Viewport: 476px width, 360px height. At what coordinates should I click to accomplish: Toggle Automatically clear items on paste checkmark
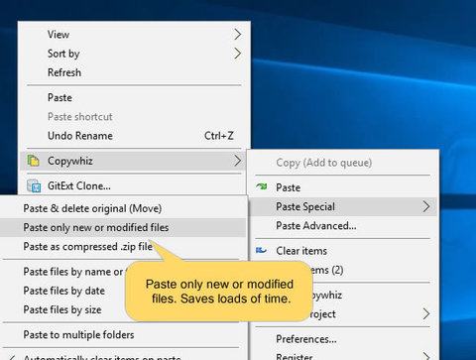click(12, 357)
